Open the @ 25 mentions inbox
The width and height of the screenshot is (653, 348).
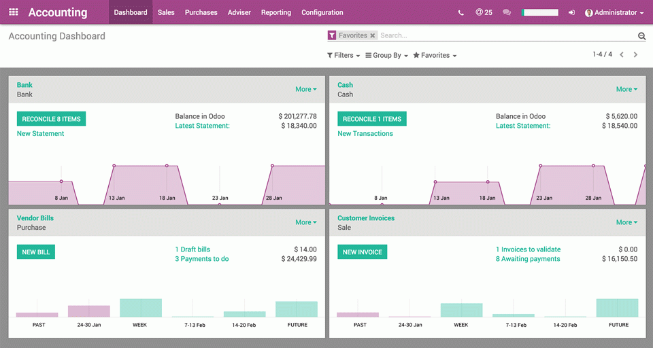tap(484, 12)
